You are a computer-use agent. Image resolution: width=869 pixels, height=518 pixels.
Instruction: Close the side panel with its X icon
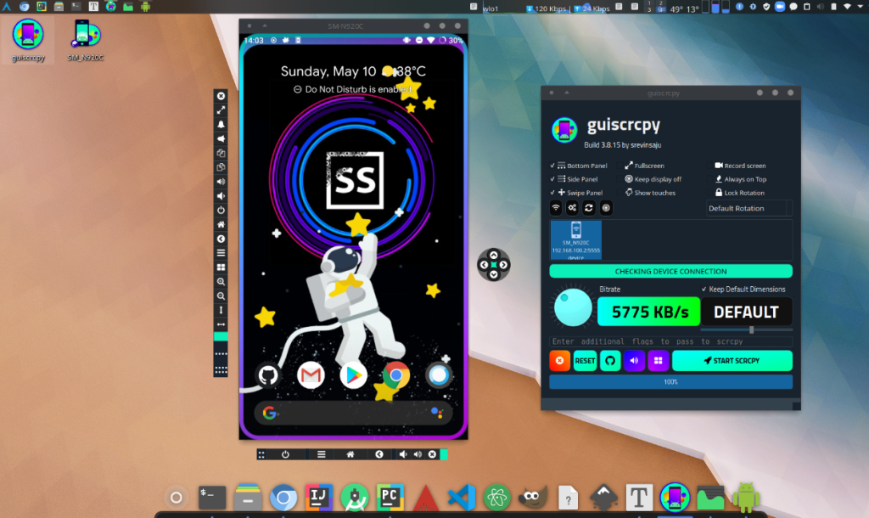221,96
